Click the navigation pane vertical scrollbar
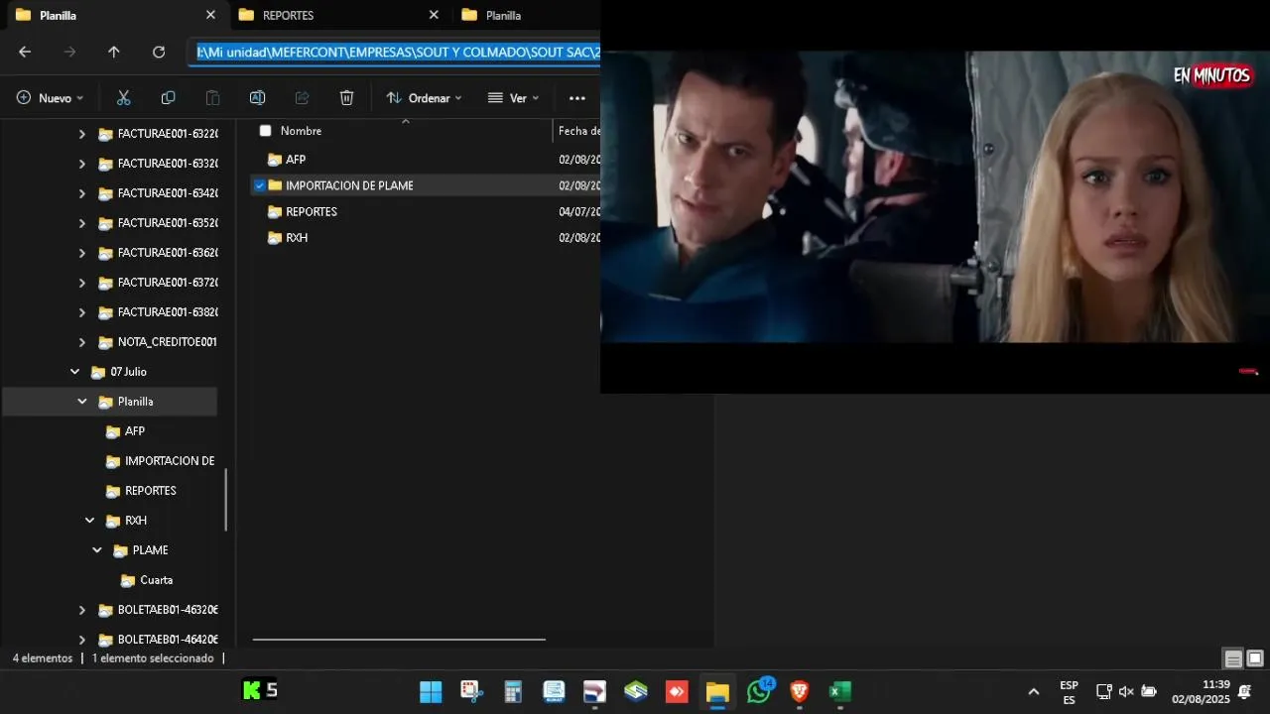1270x714 pixels. pyautogui.click(x=226, y=499)
